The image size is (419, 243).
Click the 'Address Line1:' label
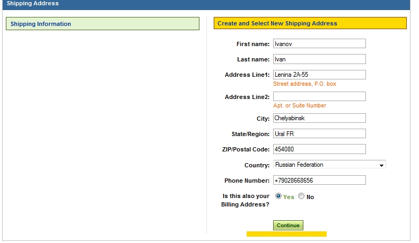pyautogui.click(x=247, y=75)
